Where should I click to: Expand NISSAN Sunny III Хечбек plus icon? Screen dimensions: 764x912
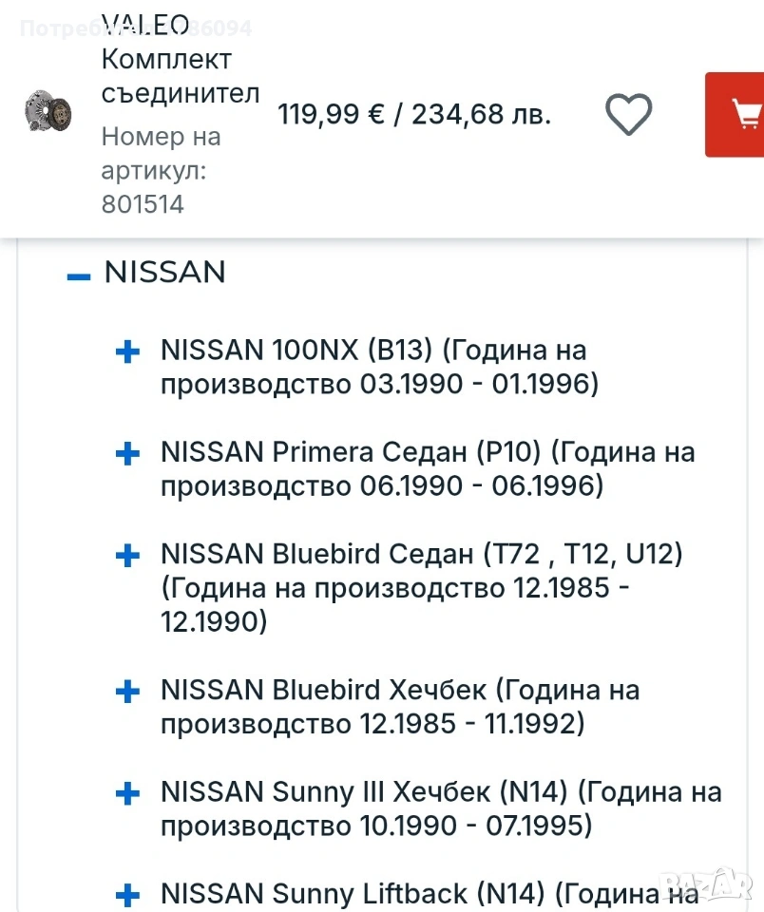click(x=127, y=792)
